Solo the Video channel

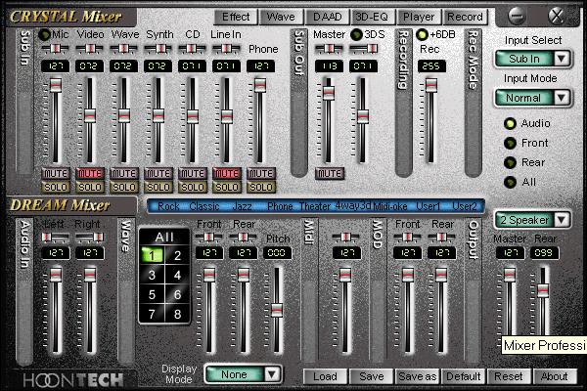click(x=90, y=187)
